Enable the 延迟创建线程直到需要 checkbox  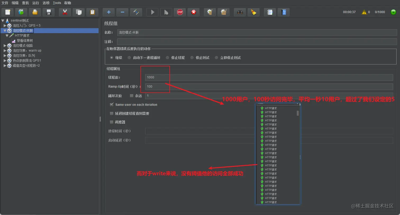(111, 113)
